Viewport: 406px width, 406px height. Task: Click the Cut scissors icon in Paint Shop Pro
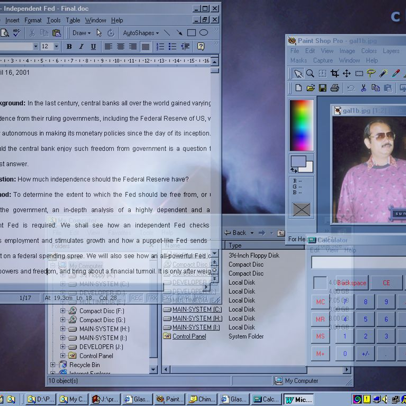(363, 88)
